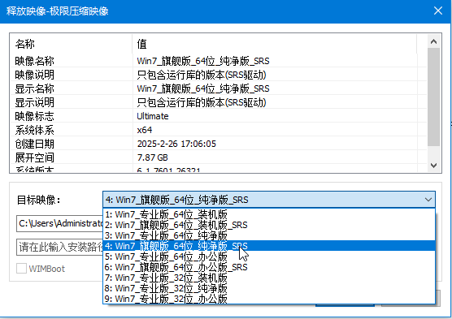Select the 显示名称 row
452x319 pixels.
point(219,88)
